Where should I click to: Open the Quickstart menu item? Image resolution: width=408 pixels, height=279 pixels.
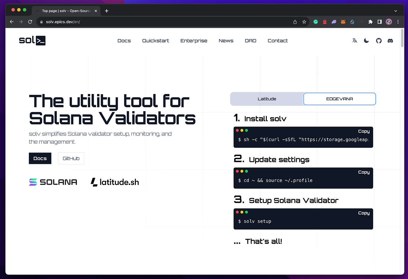156,41
